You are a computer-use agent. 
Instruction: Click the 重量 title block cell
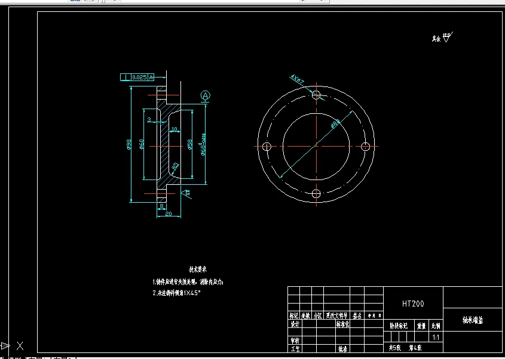click(x=421, y=326)
